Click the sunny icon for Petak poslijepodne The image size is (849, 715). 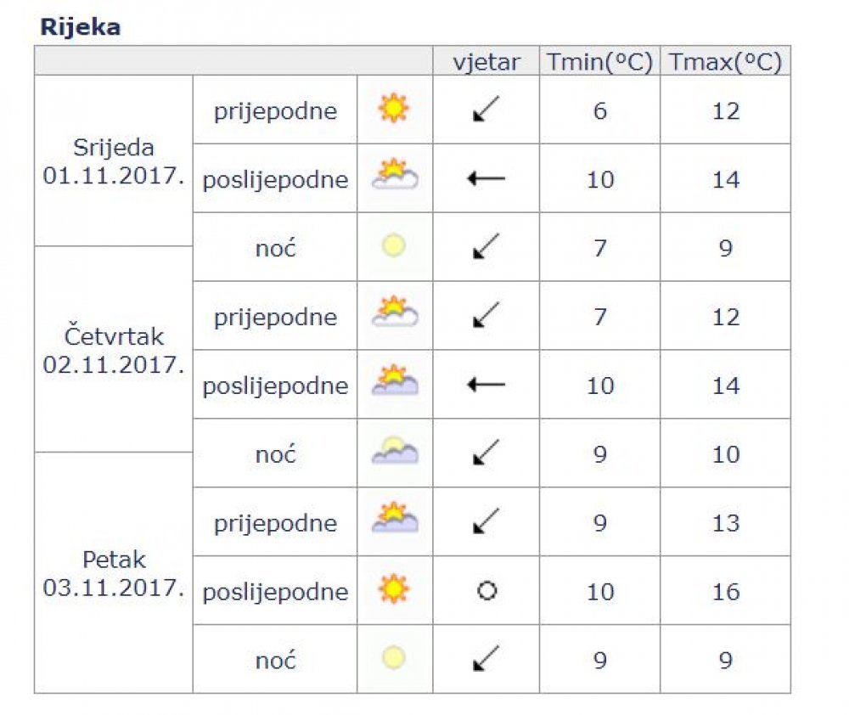(394, 588)
